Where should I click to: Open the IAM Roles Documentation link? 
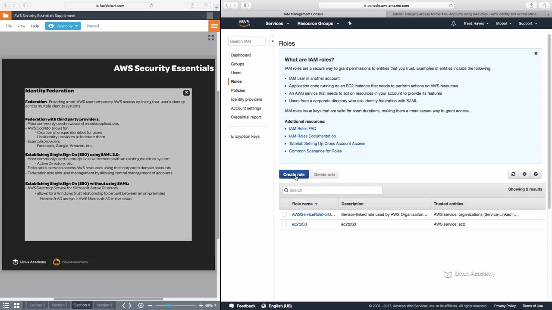[x=312, y=136]
